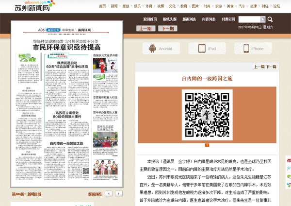Image resolution: width=291 pixels, height=206 pixels.
Task: Click the search magnifier icon
Action: [271, 20]
